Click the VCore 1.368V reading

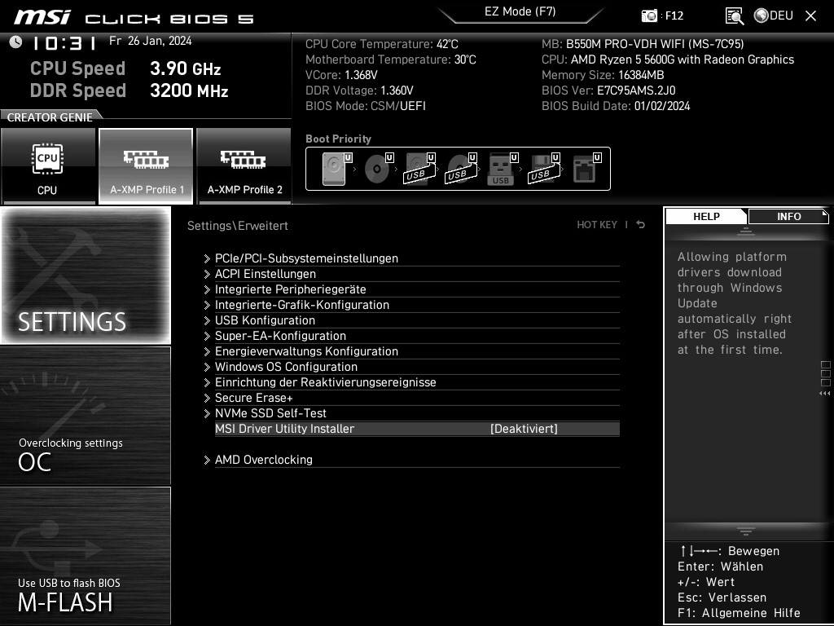click(341, 75)
